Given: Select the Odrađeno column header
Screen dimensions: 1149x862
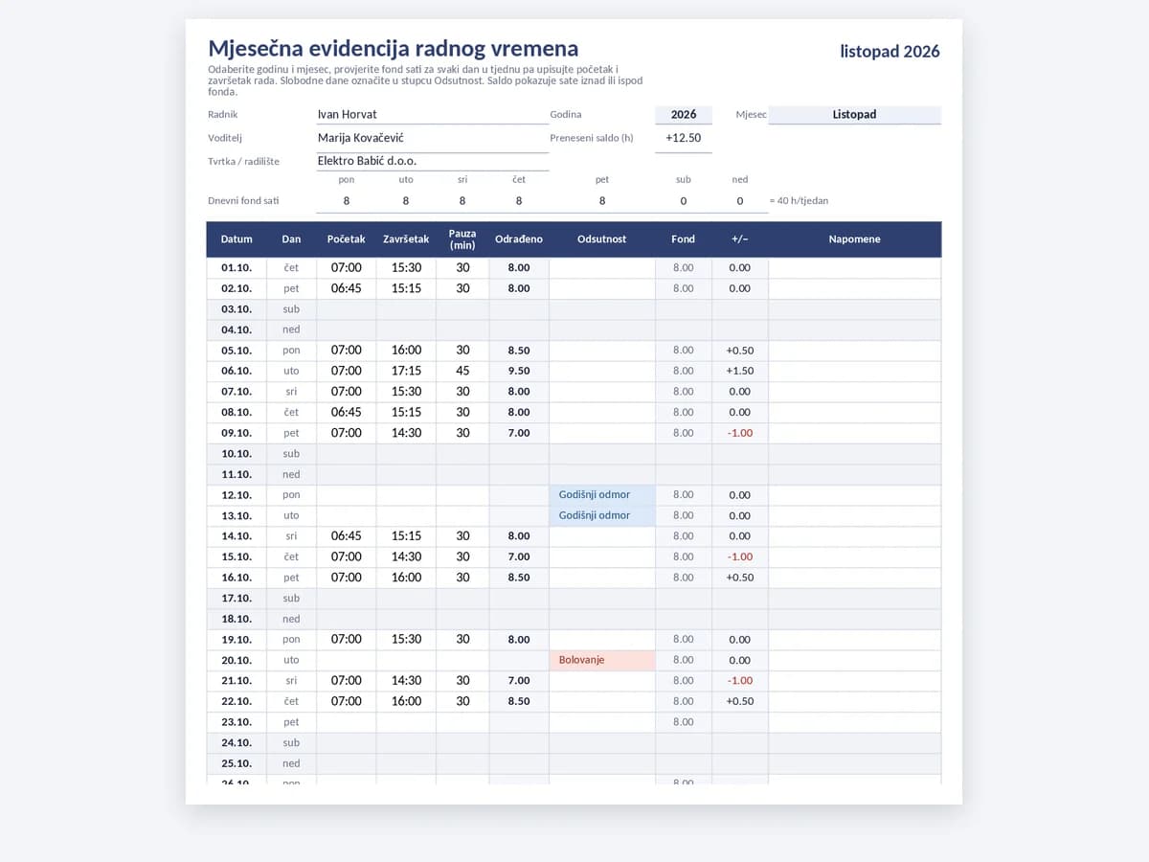Looking at the screenshot, I should point(519,239).
